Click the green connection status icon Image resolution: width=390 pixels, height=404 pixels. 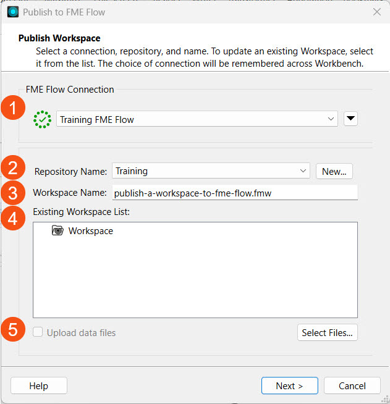point(42,119)
